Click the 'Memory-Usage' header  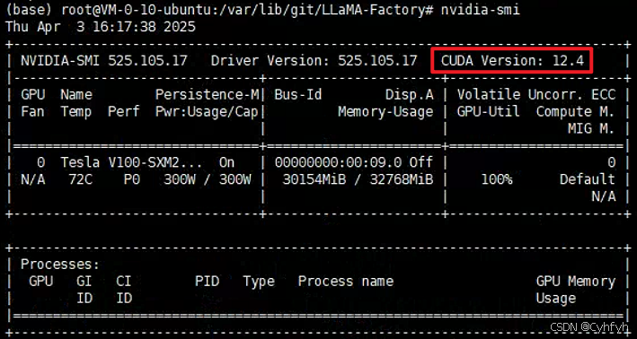385,112
